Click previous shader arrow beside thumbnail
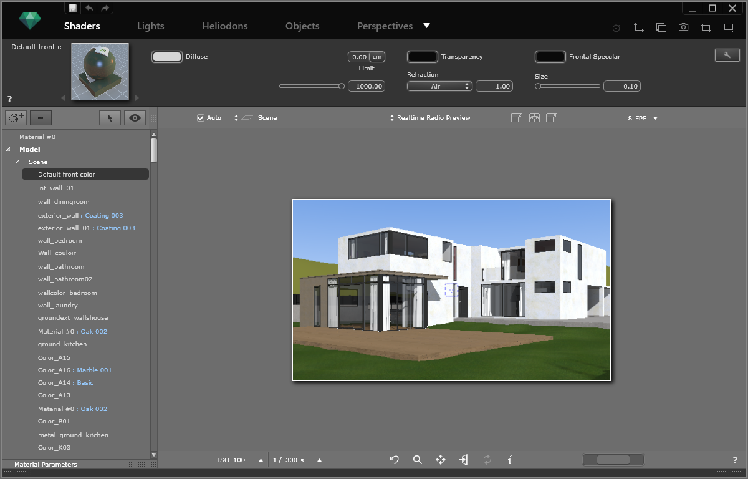748x479 pixels. coord(62,98)
